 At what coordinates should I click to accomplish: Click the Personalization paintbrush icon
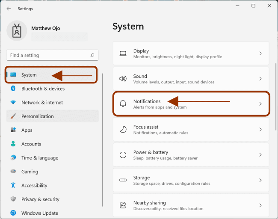coord(13,116)
